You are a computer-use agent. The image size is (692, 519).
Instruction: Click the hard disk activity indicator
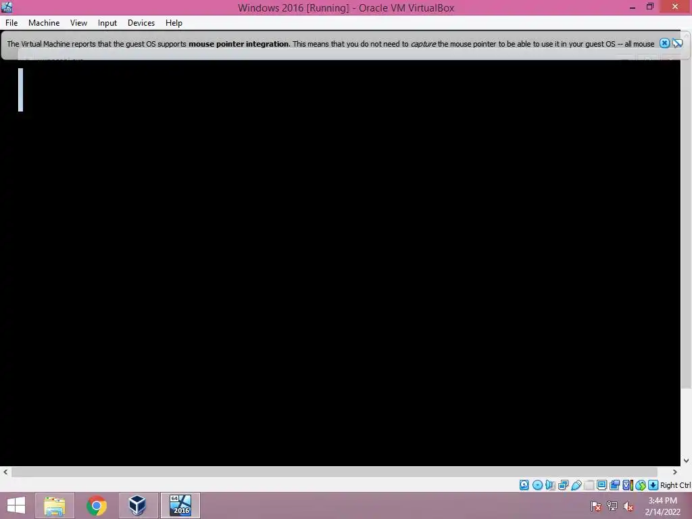[524, 485]
